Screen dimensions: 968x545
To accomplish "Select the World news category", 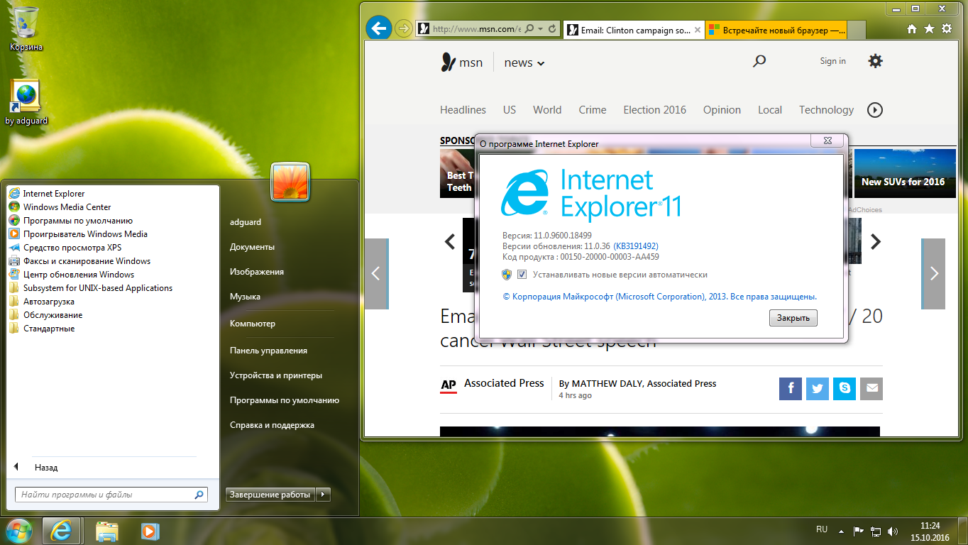I will click(x=547, y=110).
